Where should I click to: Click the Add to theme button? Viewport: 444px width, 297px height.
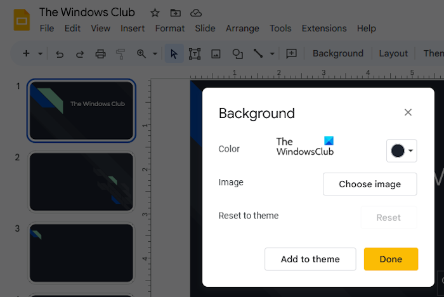point(310,259)
